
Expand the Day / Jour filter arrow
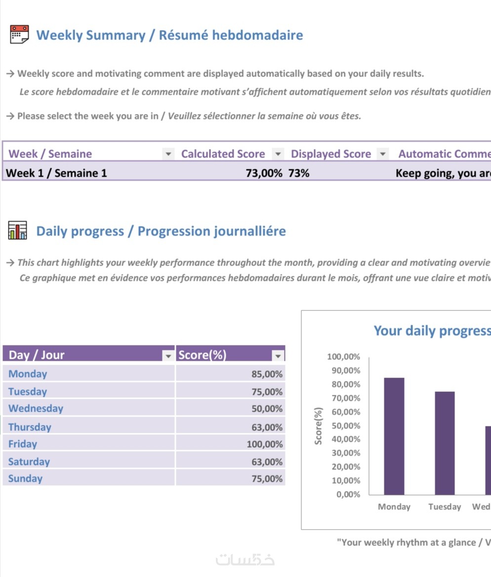tap(168, 355)
